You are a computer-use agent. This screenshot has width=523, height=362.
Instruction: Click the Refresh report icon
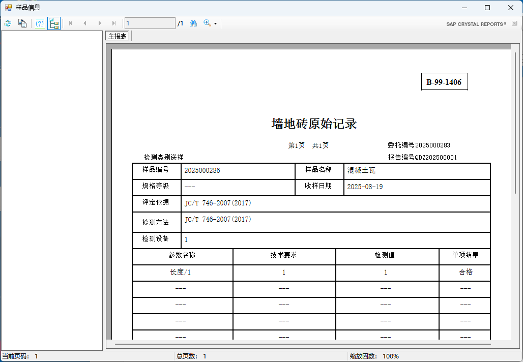(8, 23)
